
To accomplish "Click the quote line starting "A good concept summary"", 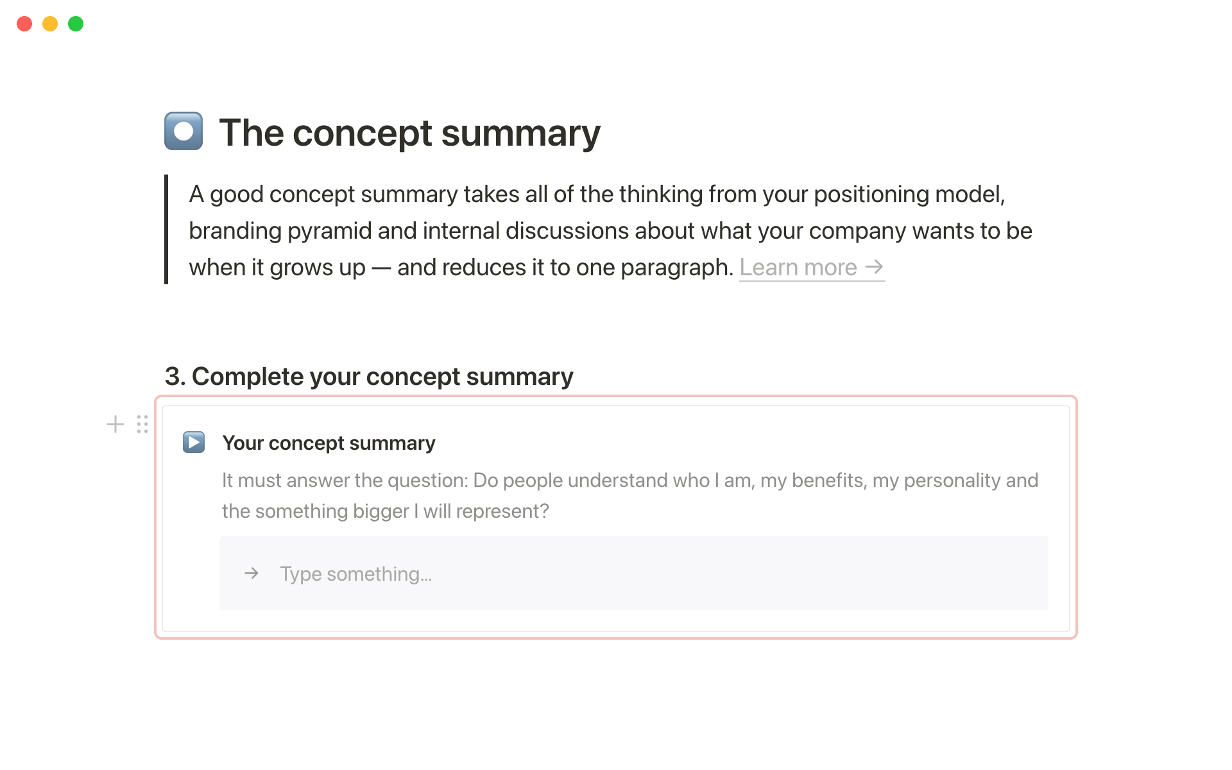I will pos(597,194).
